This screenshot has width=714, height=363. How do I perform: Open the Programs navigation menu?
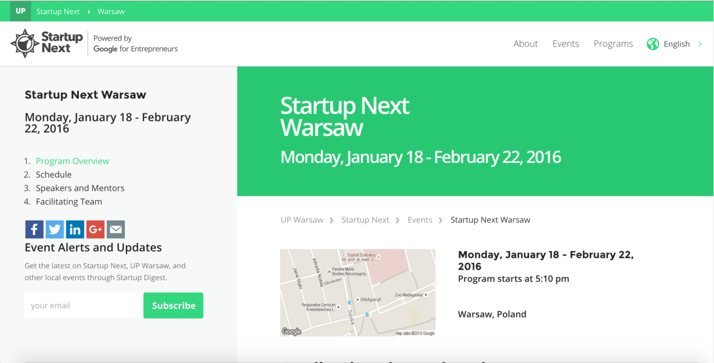click(613, 44)
